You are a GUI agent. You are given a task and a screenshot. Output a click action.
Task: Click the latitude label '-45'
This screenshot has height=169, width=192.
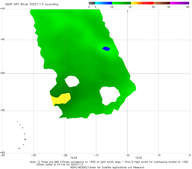2,39
